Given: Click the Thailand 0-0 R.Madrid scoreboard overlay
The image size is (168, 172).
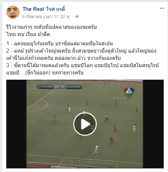Looking at the screenshot, I should pyautogui.click(x=60, y=87).
